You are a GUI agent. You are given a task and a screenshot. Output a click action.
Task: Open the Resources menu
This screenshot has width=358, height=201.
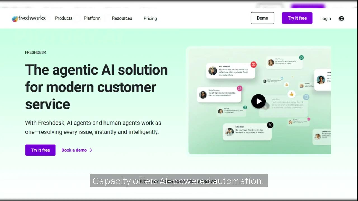point(122,18)
